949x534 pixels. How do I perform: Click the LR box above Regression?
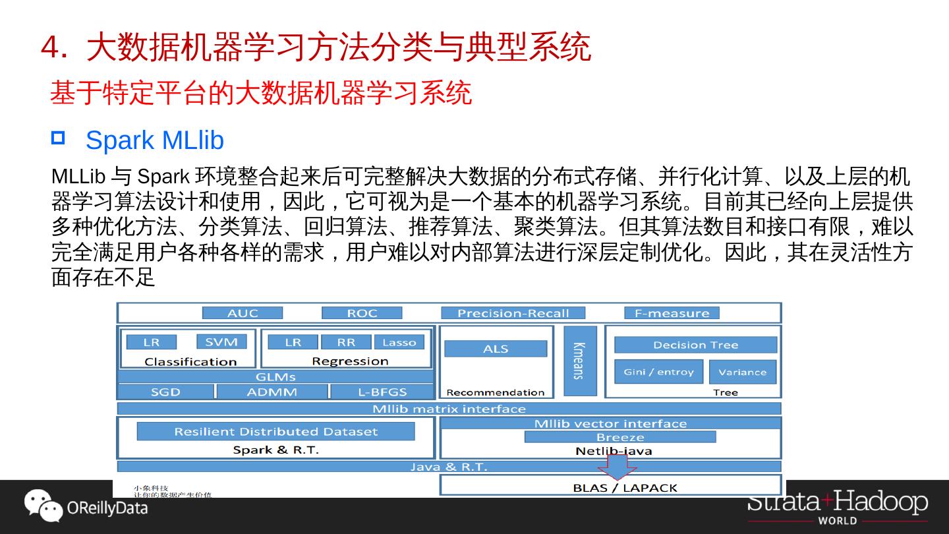(293, 342)
